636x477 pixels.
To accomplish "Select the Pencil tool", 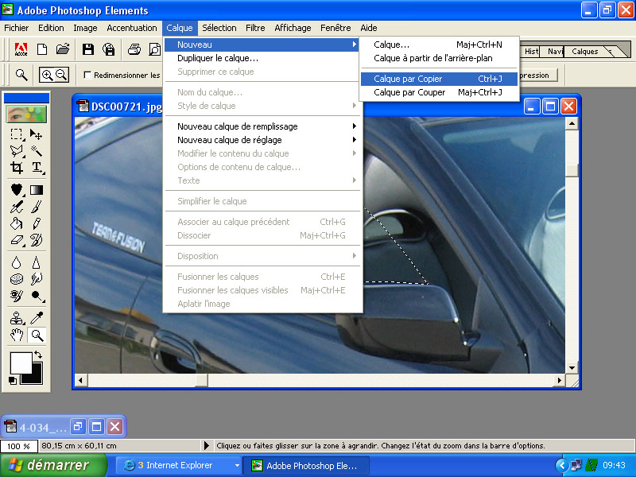I will [x=37, y=223].
